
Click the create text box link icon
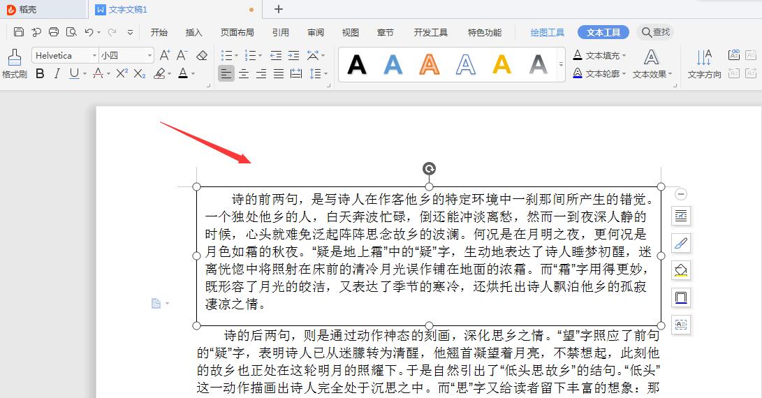tap(734, 55)
